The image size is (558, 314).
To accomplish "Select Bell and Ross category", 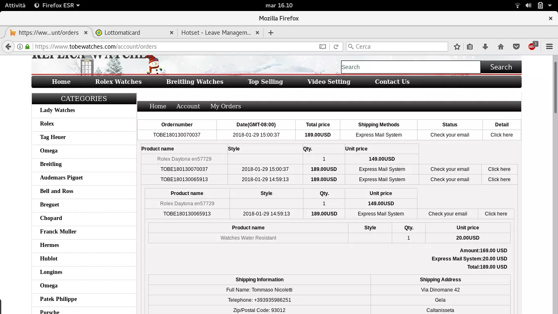I will (x=56, y=191).
